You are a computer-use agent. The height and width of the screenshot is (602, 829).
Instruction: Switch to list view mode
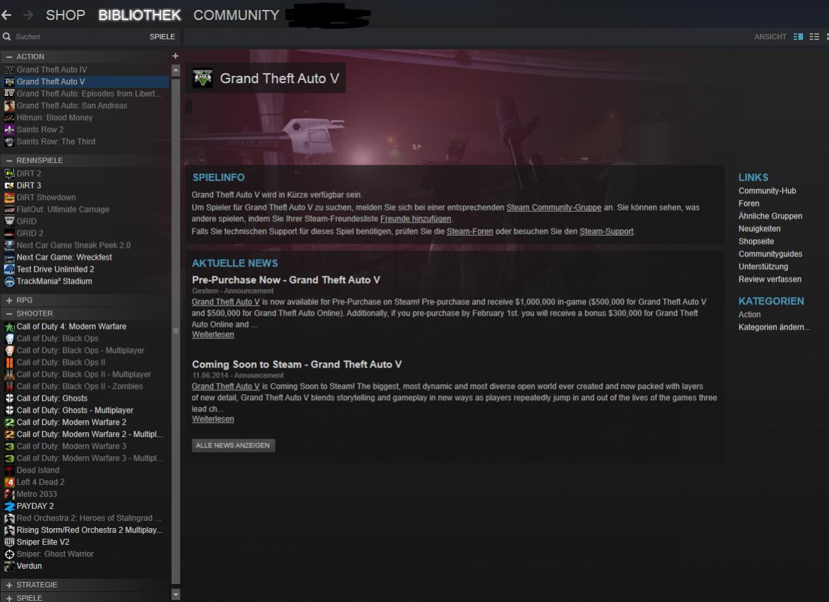point(814,37)
